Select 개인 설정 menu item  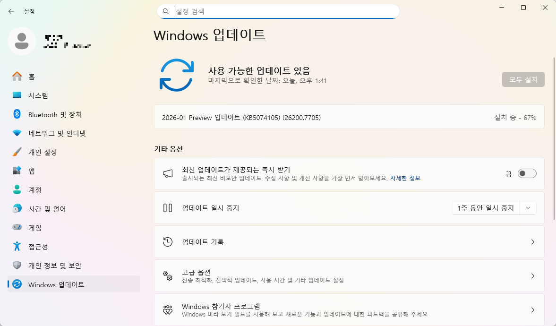pyautogui.click(x=73, y=152)
